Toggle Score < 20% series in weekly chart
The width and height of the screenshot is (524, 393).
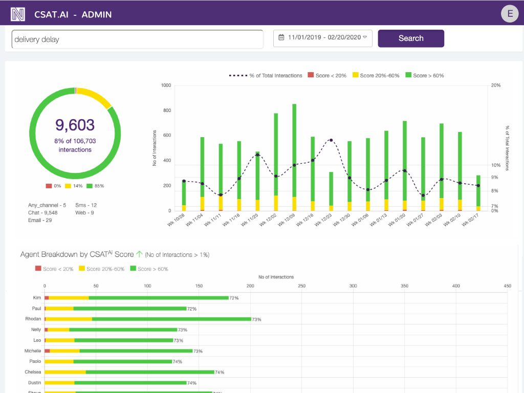pyautogui.click(x=327, y=76)
